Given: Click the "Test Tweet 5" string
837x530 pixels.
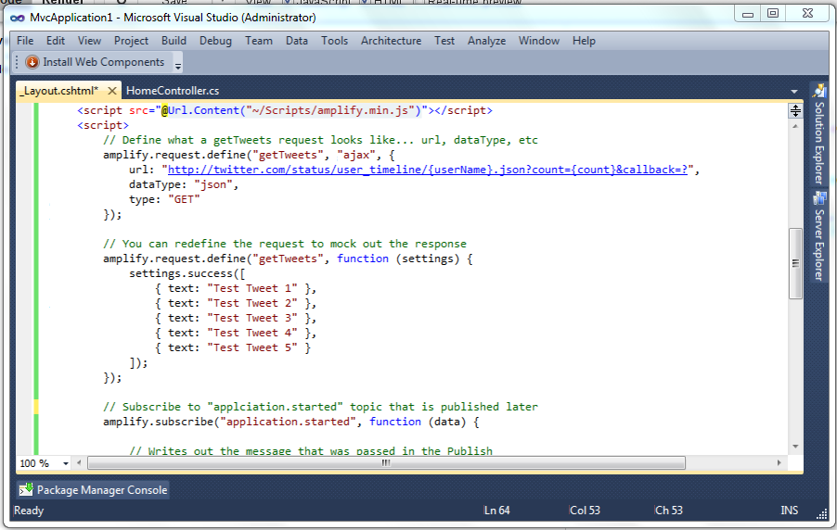Looking at the screenshot, I should tap(252, 347).
